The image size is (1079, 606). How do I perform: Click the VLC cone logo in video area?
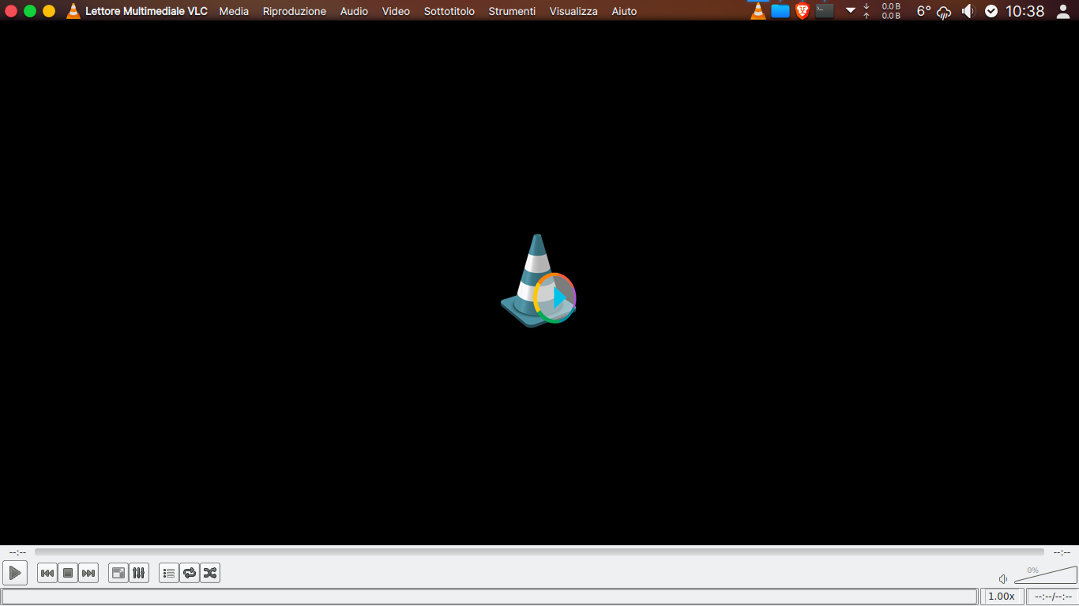click(539, 279)
